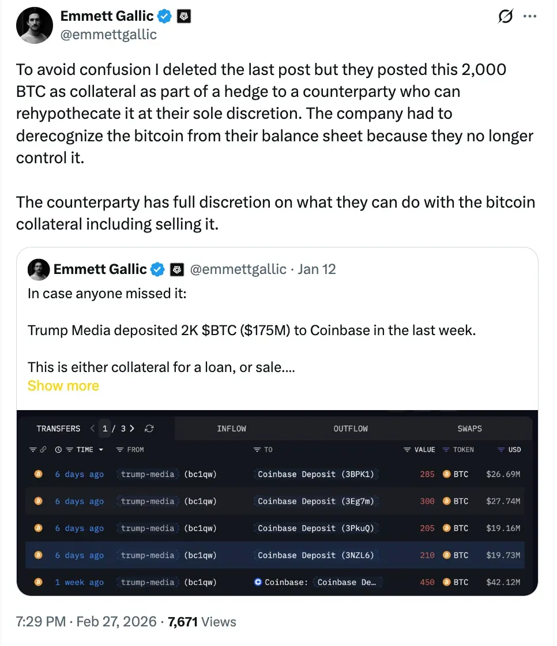Toggle the USD column filter

coord(499,449)
